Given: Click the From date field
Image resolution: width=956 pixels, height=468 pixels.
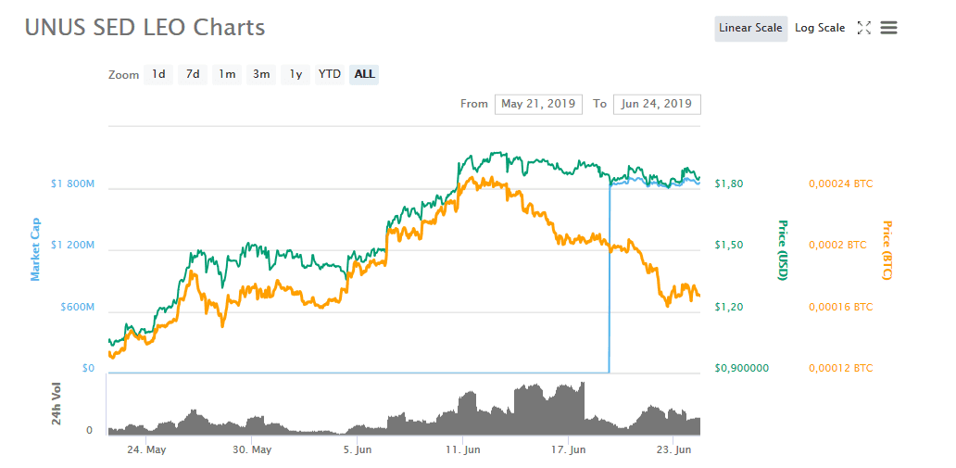Looking at the screenshot, I should 538,104.
